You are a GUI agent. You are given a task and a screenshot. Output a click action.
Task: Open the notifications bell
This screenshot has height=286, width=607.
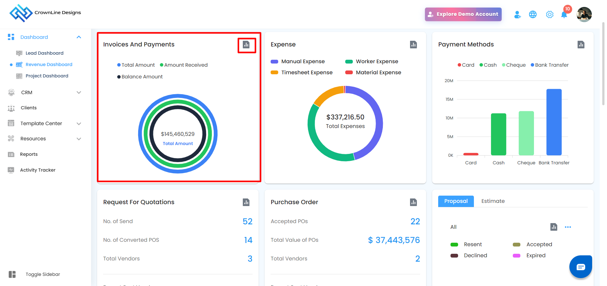pos(564,15)
